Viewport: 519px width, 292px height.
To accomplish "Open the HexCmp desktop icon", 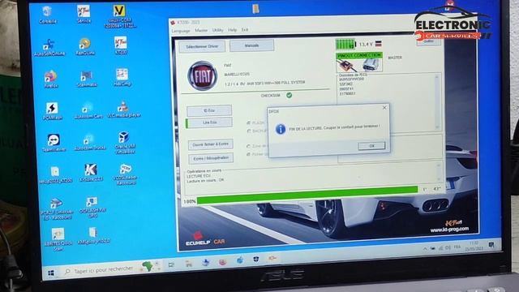I will pos(122,78).
